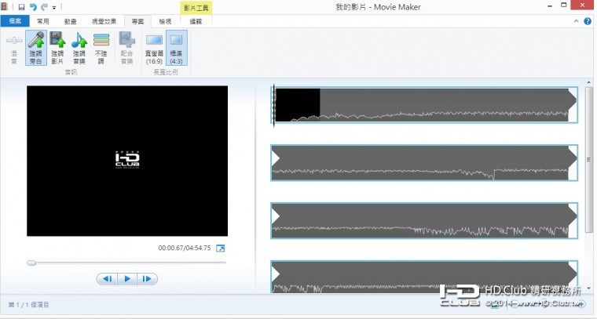Step to the next frame
The height and width of the screenshot is (319, 597).
pyautogui.click(x=147, y=279)
